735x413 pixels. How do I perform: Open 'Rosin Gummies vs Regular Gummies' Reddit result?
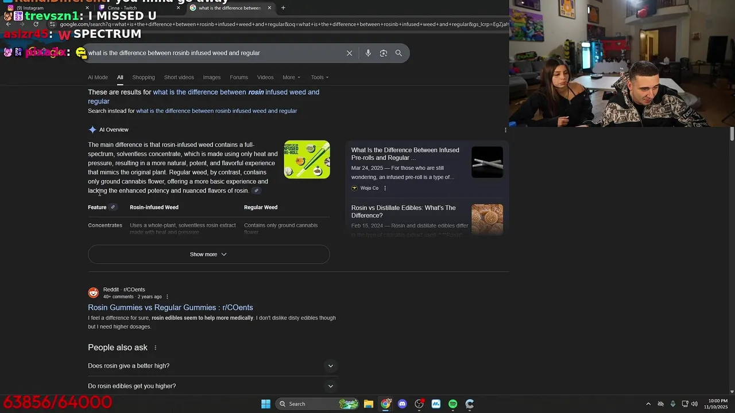pyautogui.click(x=171, y=307)
